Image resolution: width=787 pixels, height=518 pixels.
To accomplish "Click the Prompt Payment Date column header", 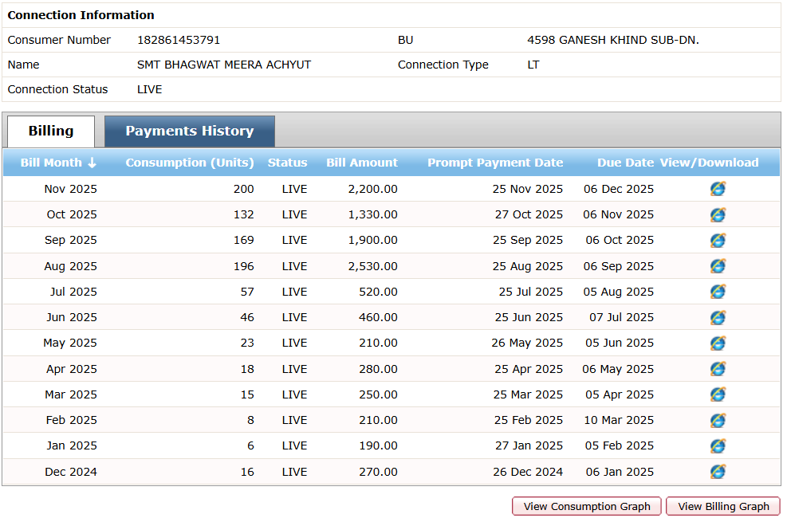I will pyautogui.click(x=495, y=163).
